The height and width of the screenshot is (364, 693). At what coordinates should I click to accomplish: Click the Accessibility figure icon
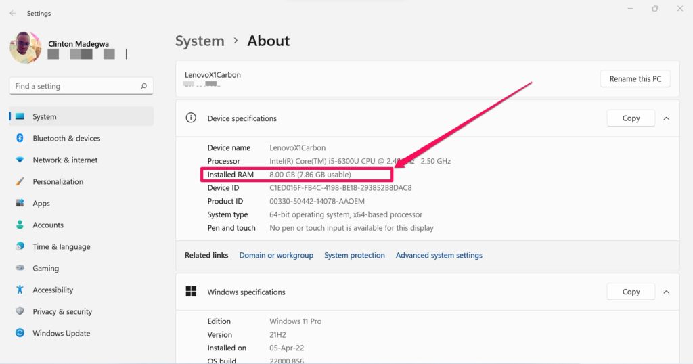coord(20,290)
